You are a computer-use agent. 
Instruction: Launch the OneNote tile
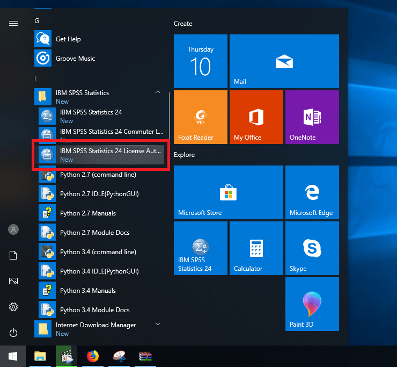coord(312,117)
